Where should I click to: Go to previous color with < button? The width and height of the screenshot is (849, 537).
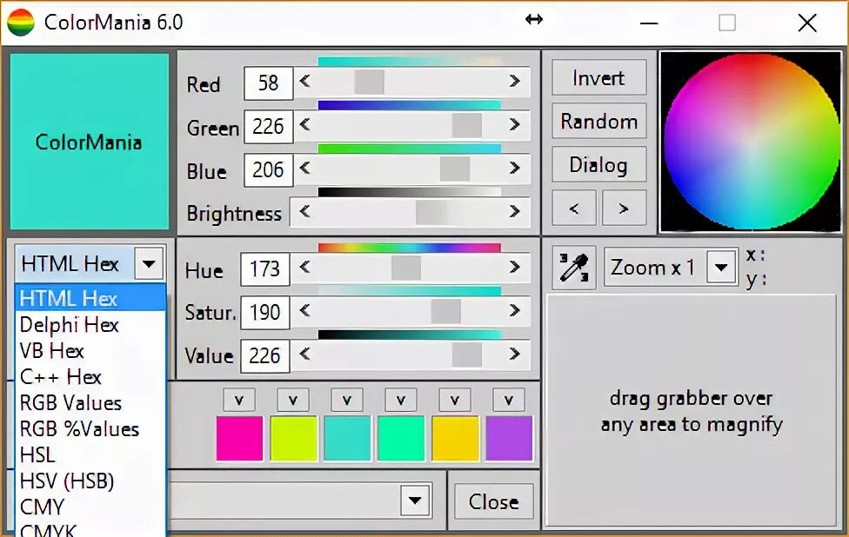(574, 209)
